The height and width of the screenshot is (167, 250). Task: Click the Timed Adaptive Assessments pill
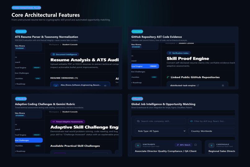(x=68, y=122)
